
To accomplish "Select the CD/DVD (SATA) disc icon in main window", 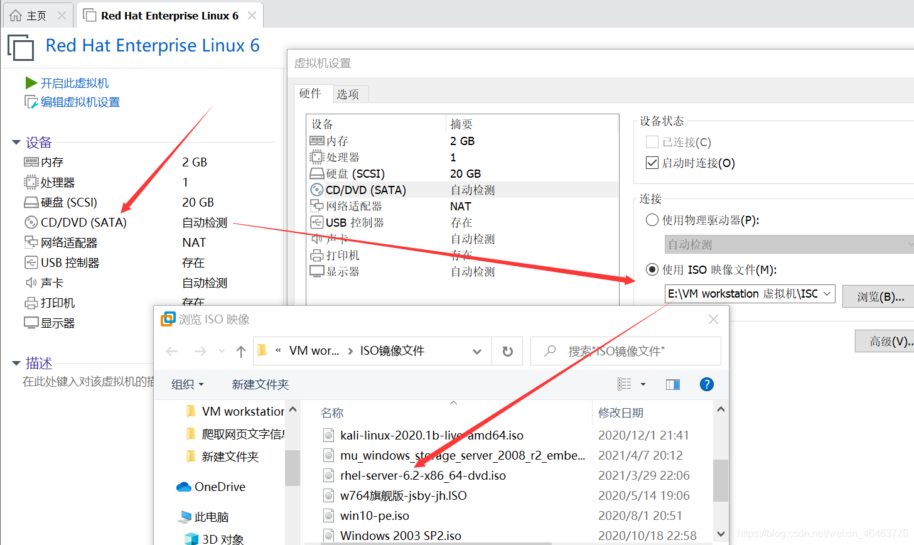I will pyautogui.click(x=31, y=222).
